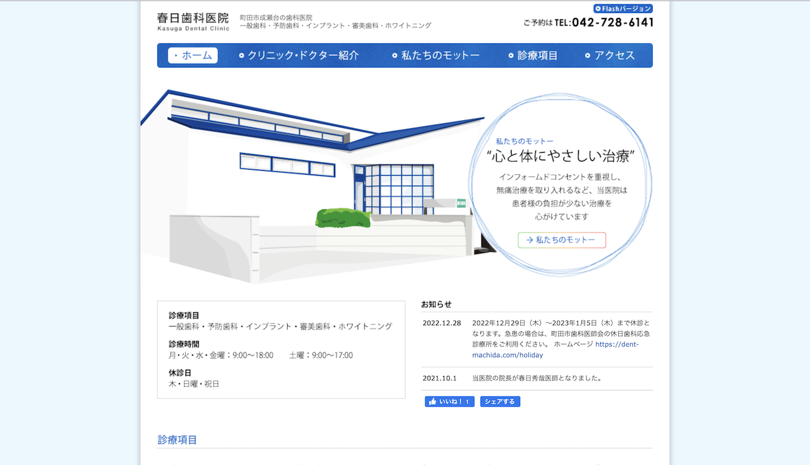This screenshot has width=810, height=465.
Task: Click the blue 診療項目 section heading
Action: coord(178,439)
